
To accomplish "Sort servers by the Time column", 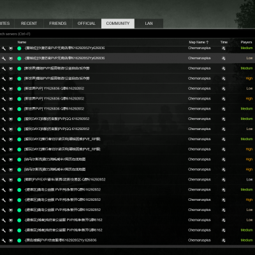I will click(224, 42).
